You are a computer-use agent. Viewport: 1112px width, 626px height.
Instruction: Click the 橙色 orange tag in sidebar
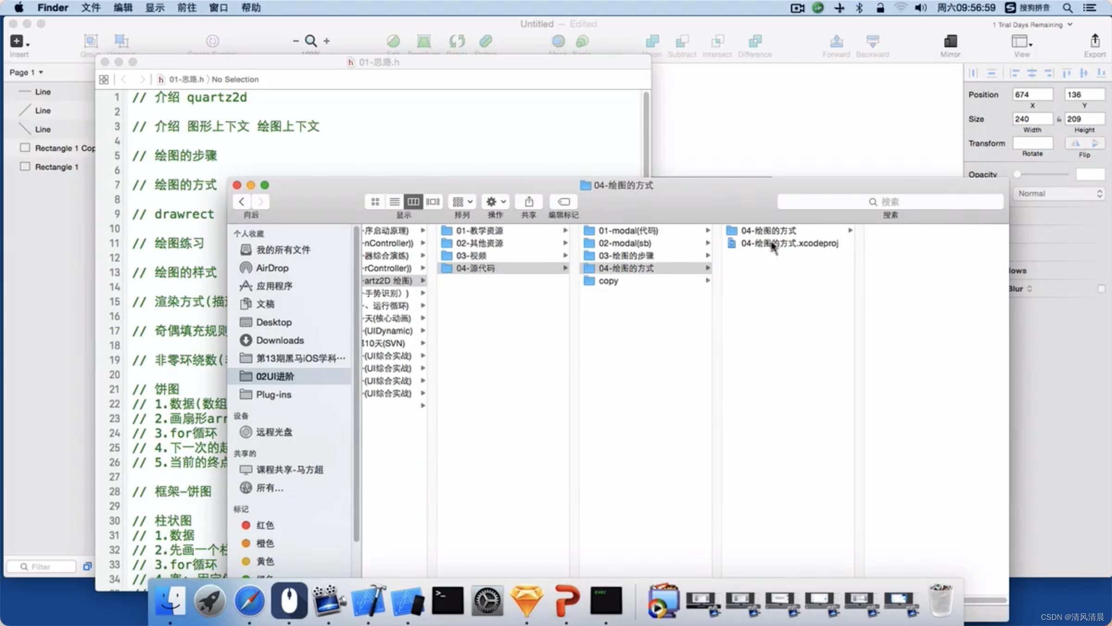(290, 543)
